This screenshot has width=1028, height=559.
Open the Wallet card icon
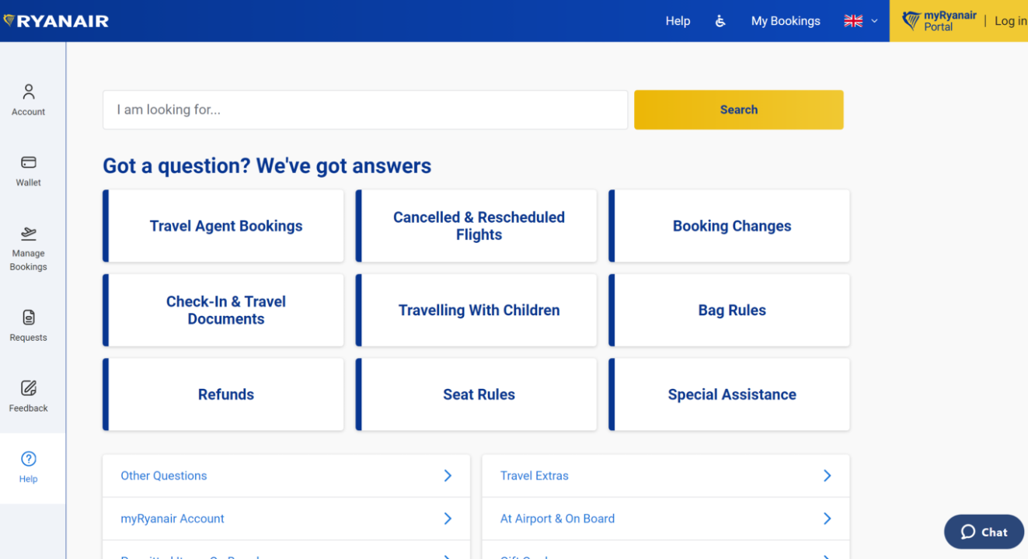29,163
